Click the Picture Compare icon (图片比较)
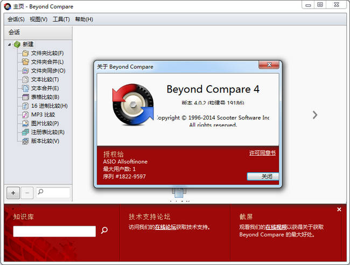 pos(25,123)
